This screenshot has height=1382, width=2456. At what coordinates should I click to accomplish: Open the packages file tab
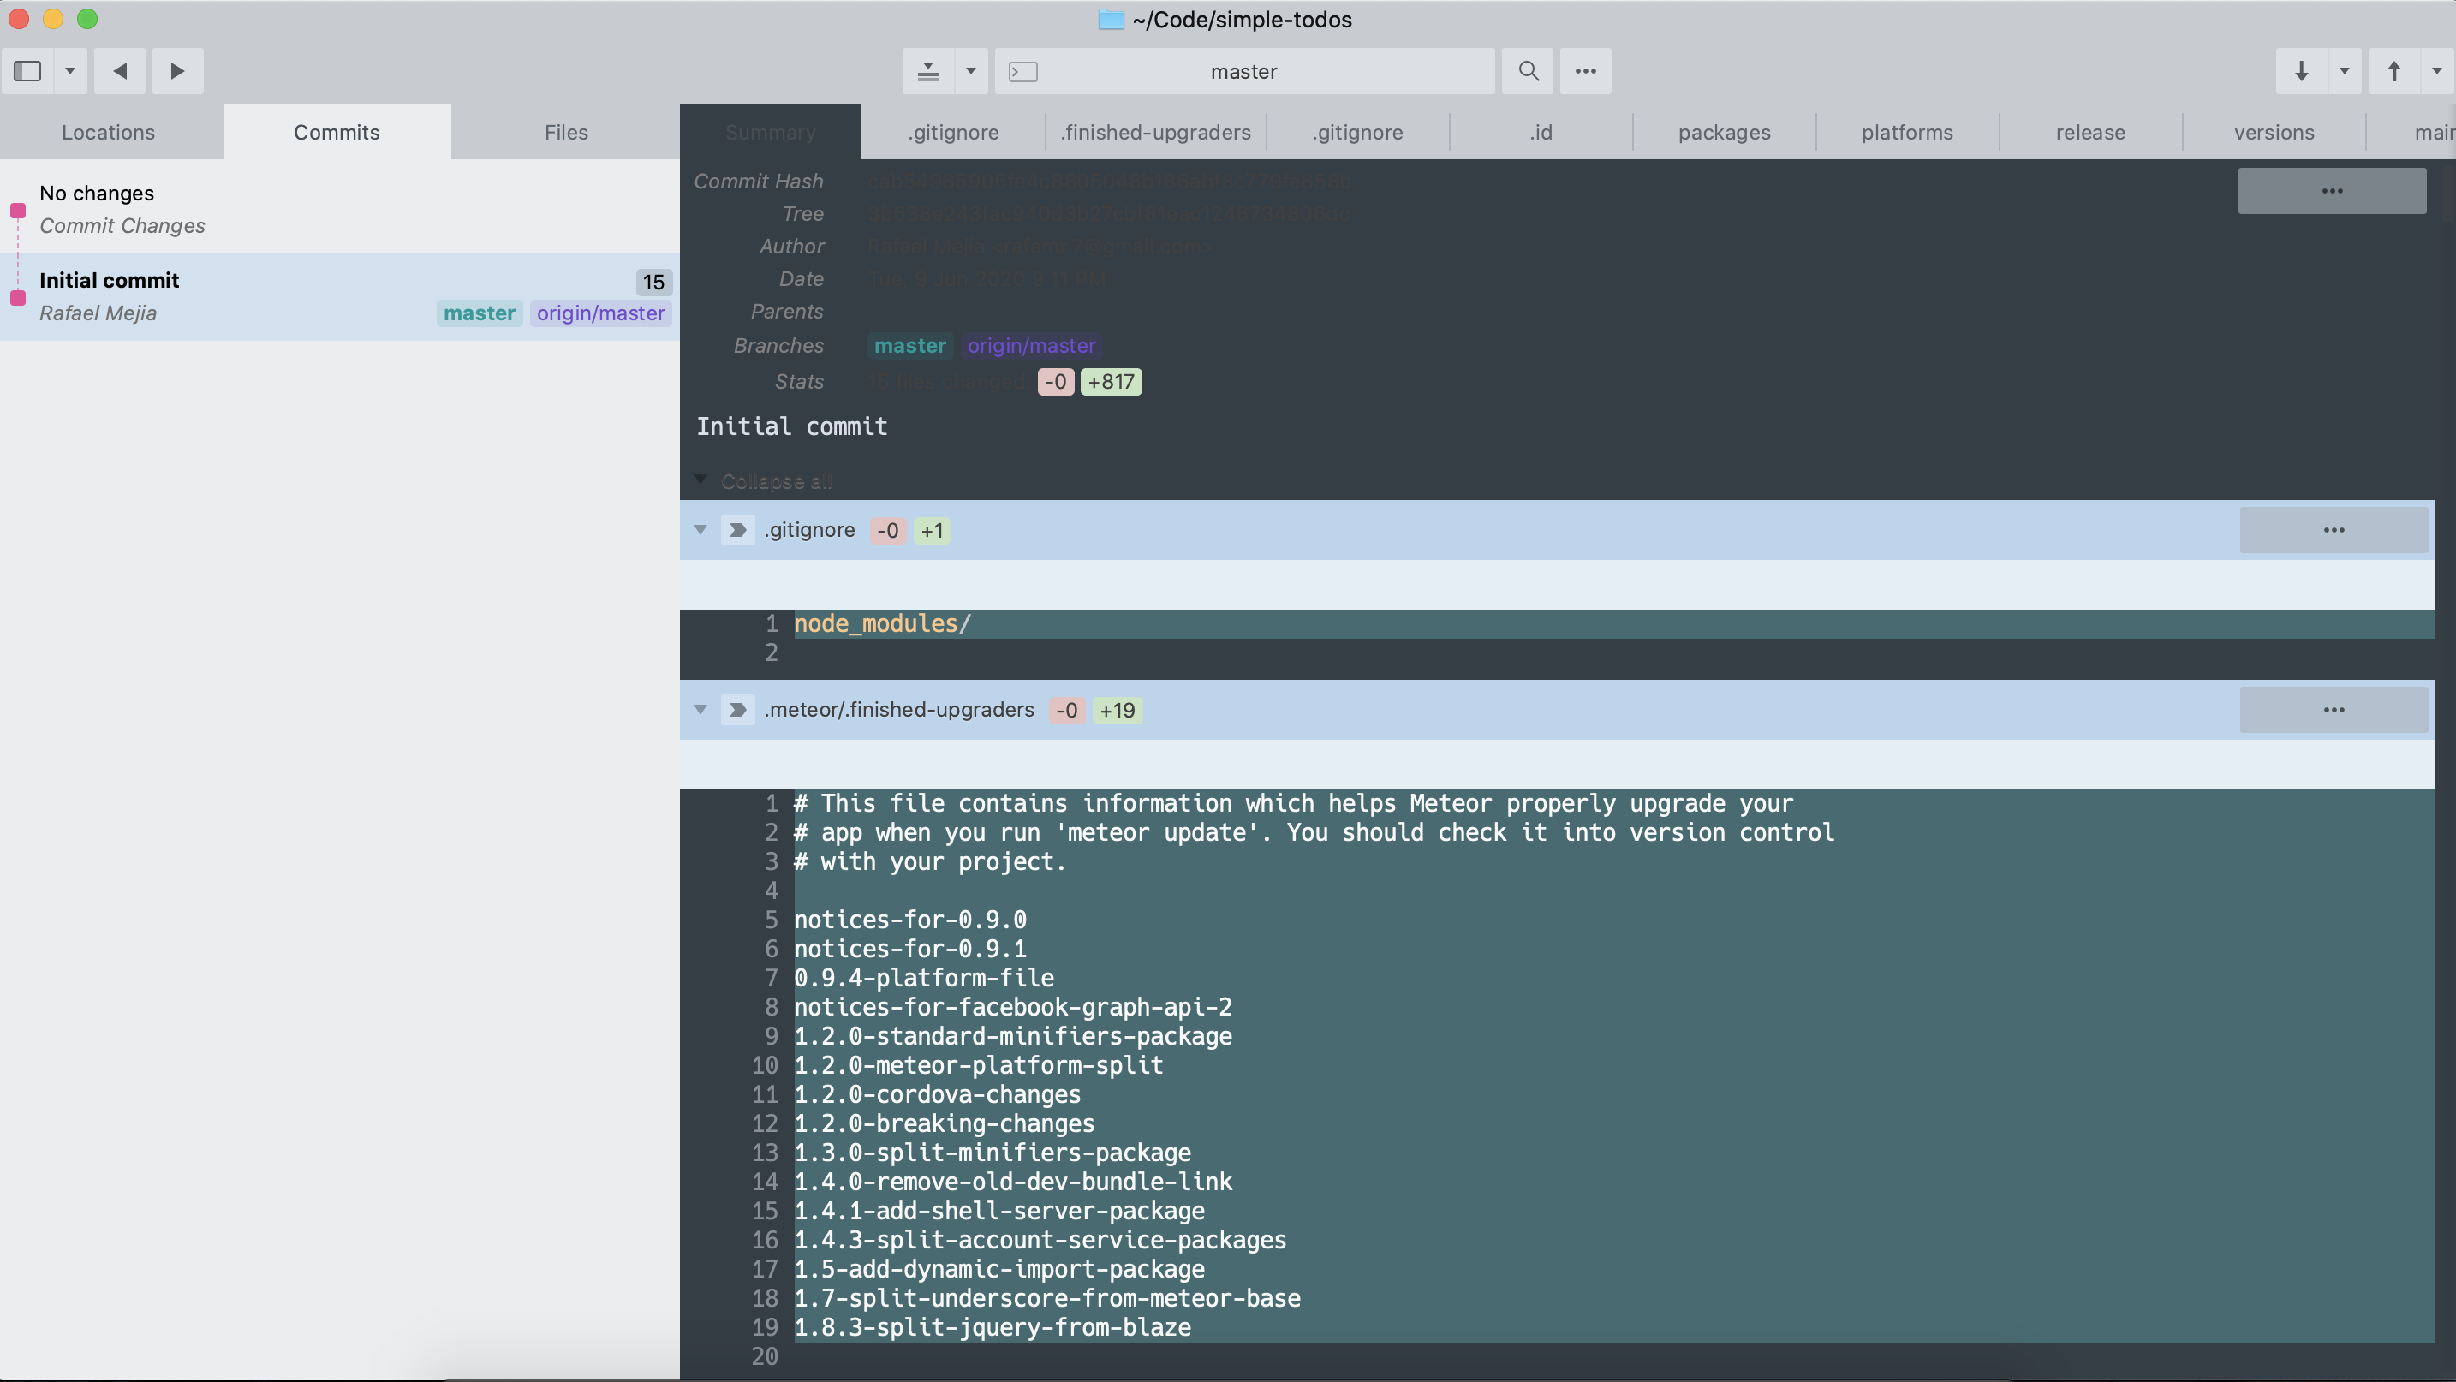1724,133
